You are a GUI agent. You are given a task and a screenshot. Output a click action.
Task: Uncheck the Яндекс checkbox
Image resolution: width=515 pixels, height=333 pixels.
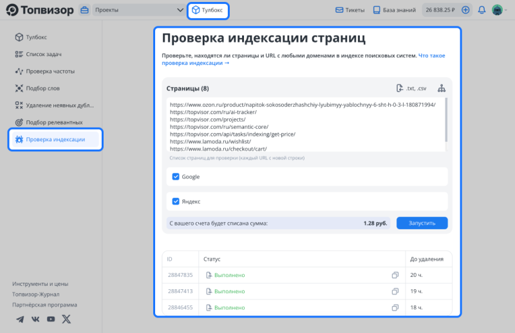(176, 201)
